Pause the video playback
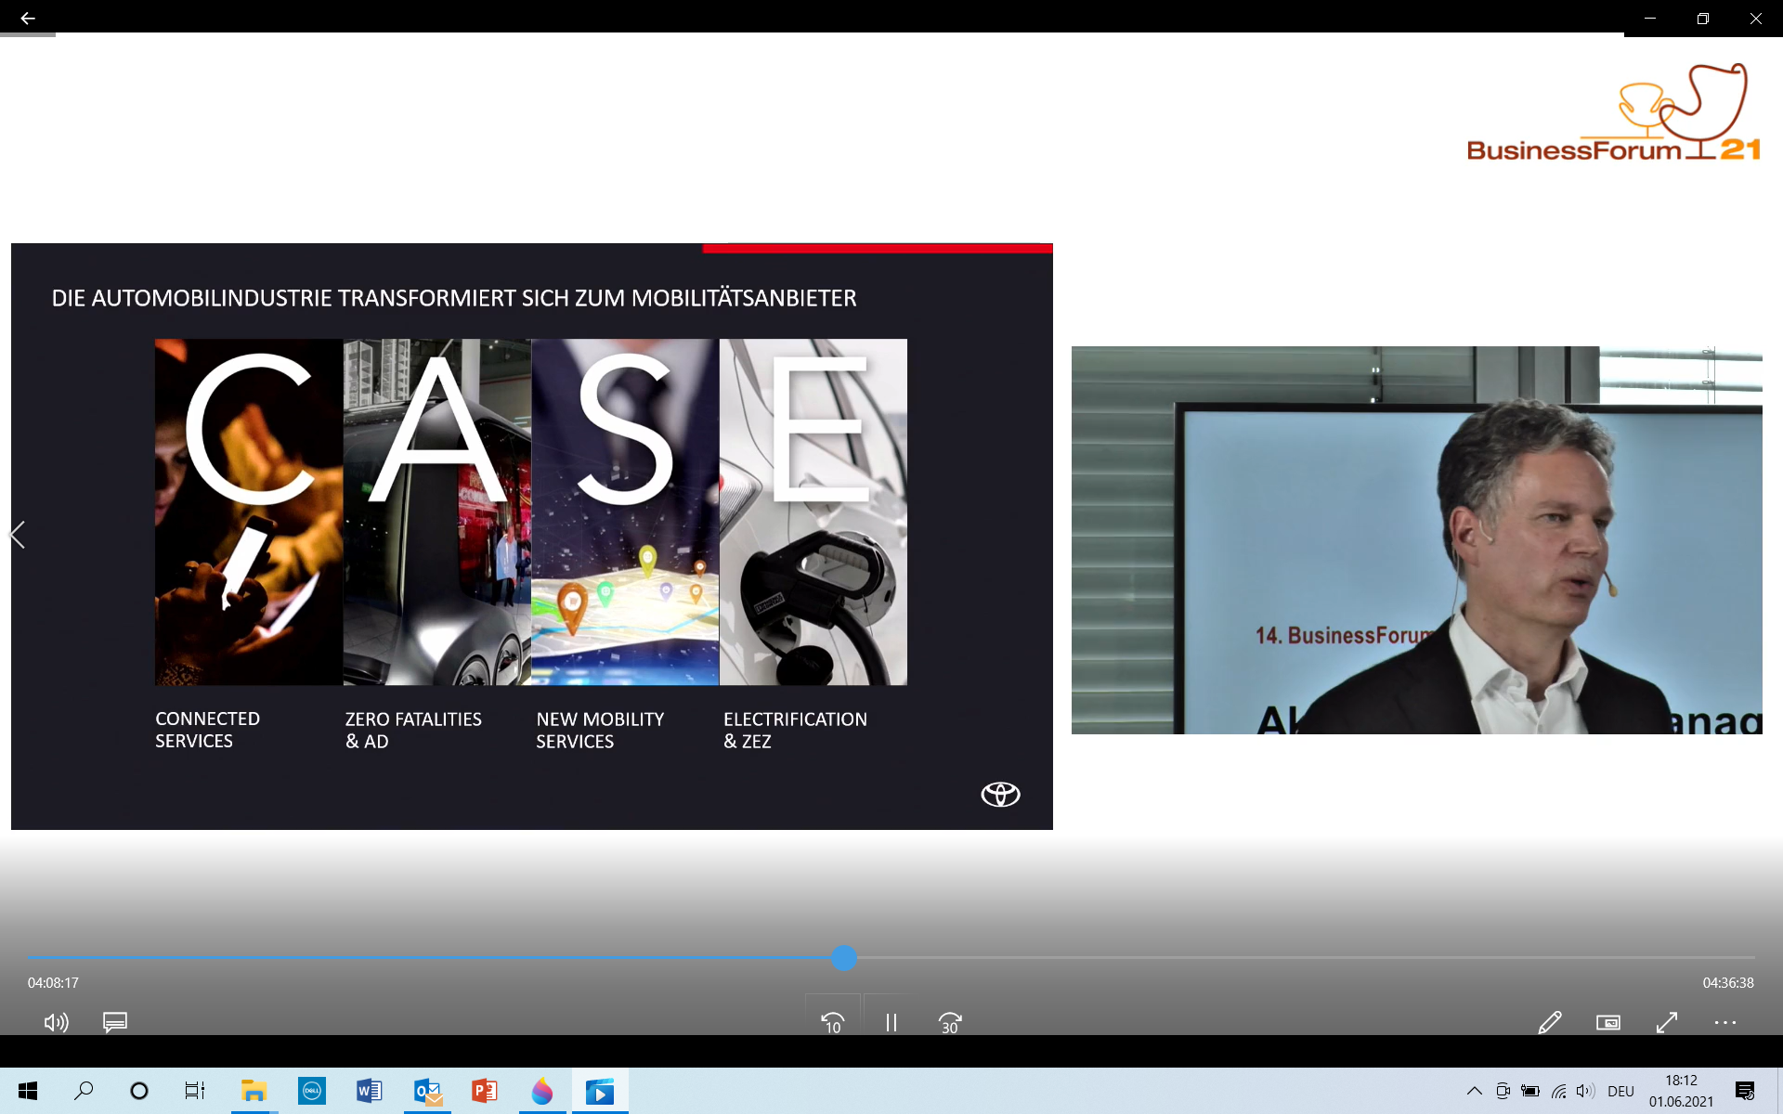 click(x=891, y=1022)
